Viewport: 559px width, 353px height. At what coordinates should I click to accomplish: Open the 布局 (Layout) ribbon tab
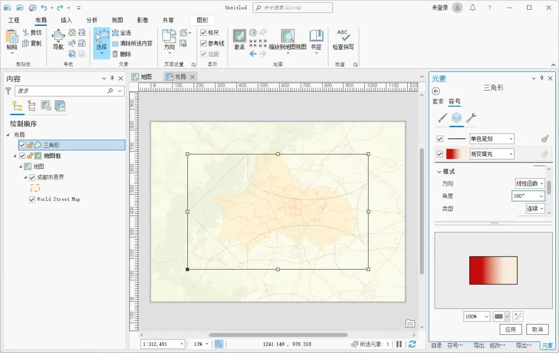41,20
